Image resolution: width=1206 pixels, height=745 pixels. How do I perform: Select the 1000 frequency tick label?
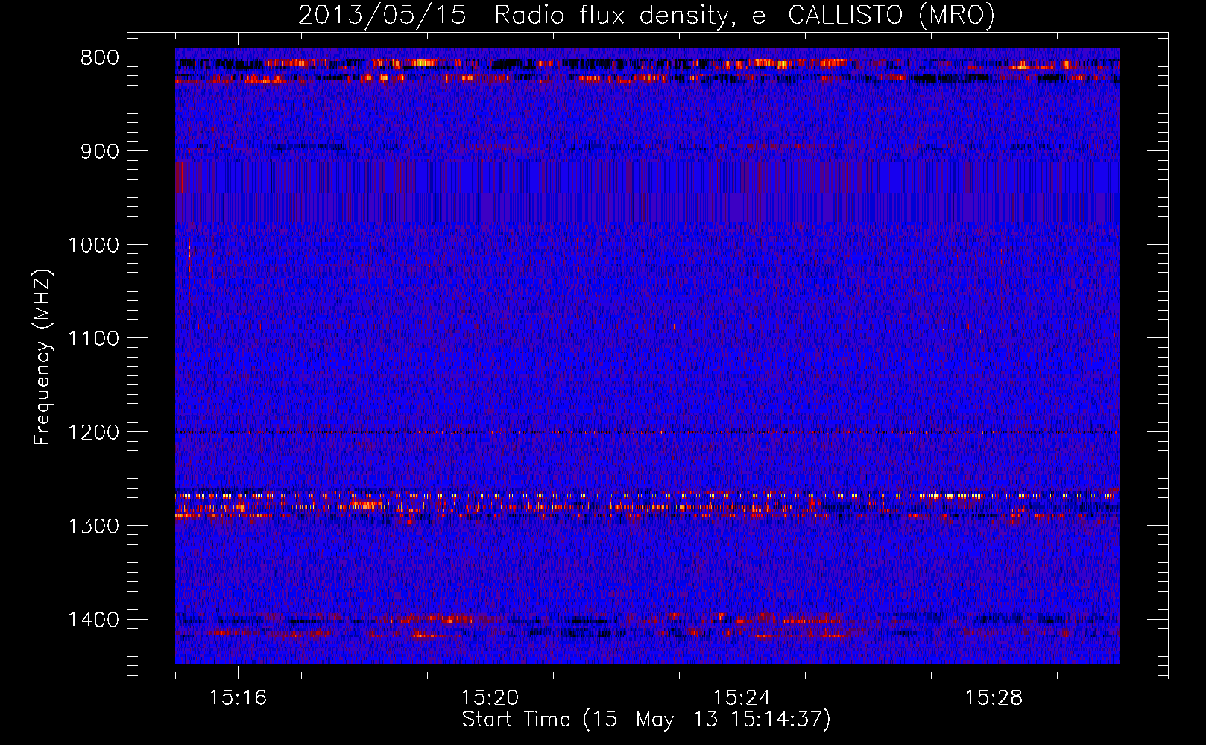pyautogui.click(x=93, y=245)
